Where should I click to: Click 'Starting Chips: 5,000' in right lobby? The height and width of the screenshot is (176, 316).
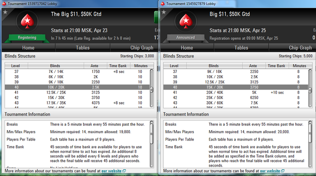[x=296, y=56]
